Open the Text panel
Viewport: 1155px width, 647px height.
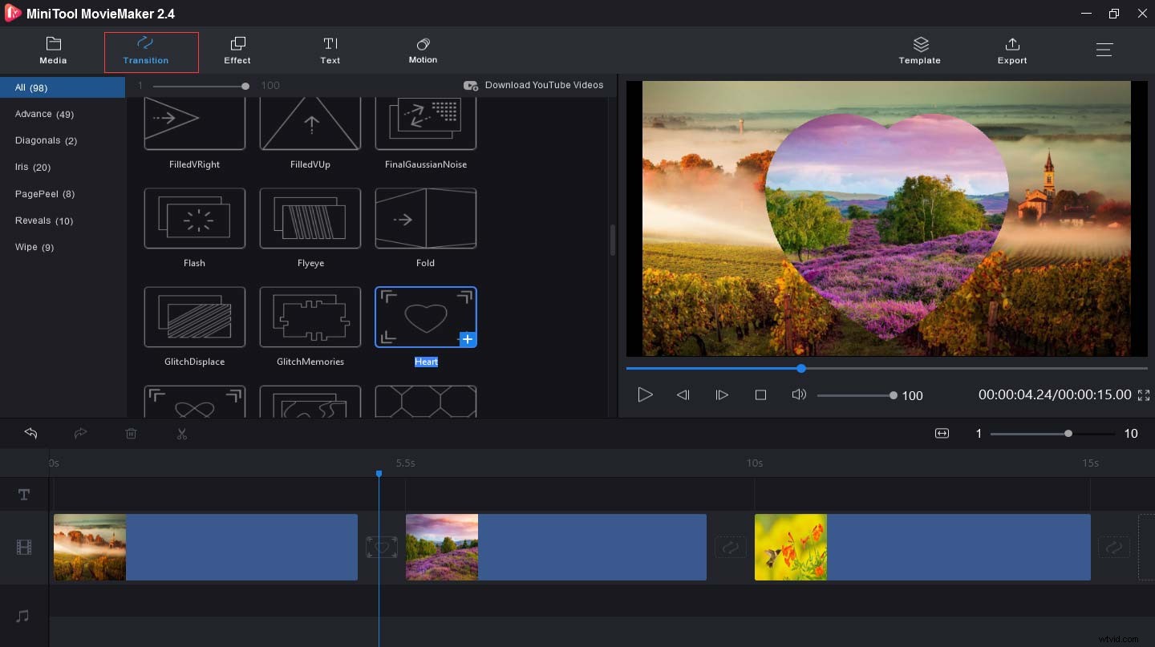(x=330, y=51)
